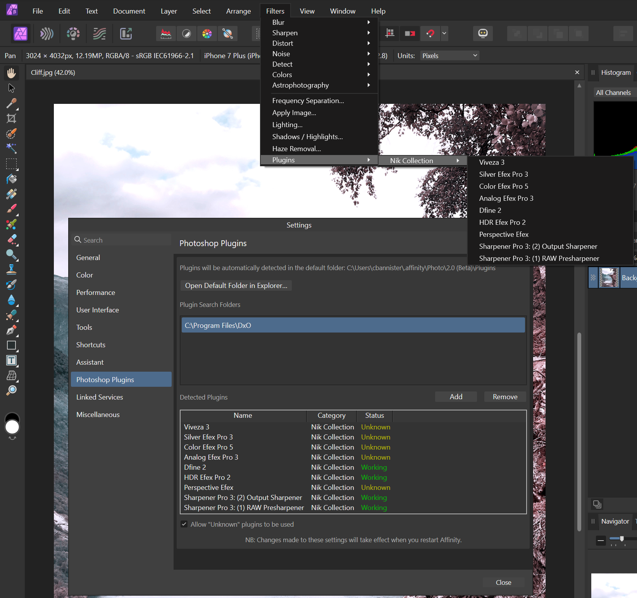Switch to the Develop Persona

(73, 34)
